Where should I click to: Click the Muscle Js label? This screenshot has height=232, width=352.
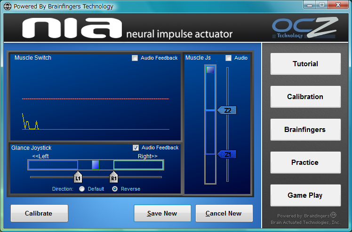[198, 58]
